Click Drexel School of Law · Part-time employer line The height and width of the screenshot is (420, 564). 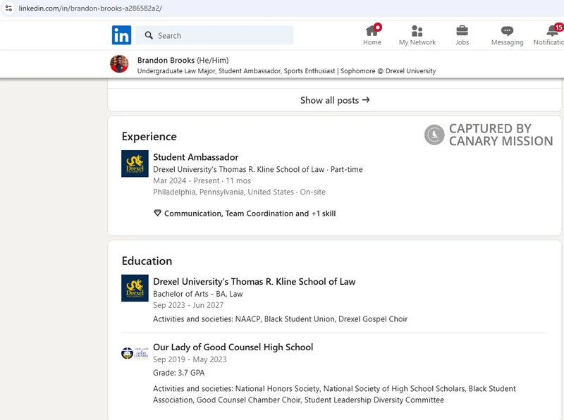258,169
